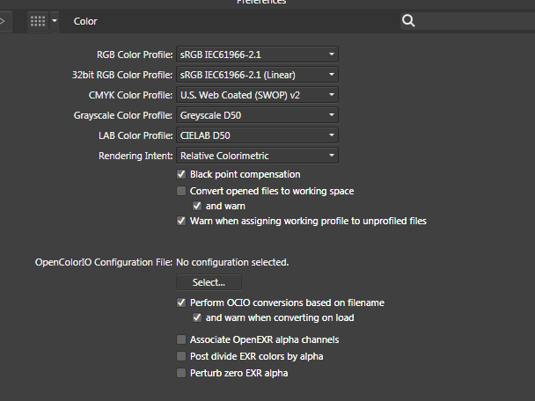Uncheck the 'and warn' checkbox
The width and height of the screenshot is (535, 401).
(197, 206)
